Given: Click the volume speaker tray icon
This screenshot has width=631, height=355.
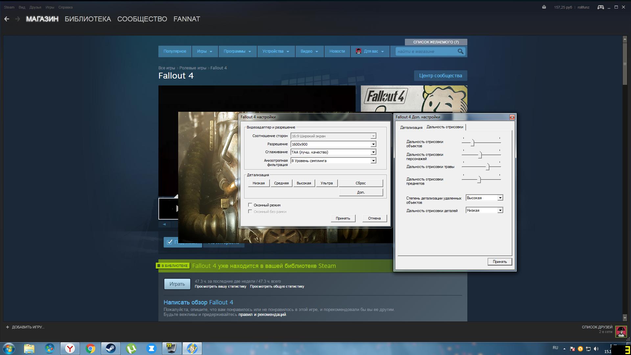Looking at the screenshot, I should [x=596, y=349].
